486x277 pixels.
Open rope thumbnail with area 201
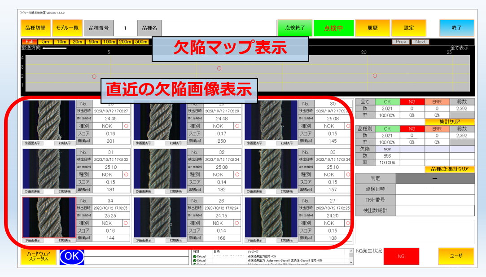tap(49, 120)
